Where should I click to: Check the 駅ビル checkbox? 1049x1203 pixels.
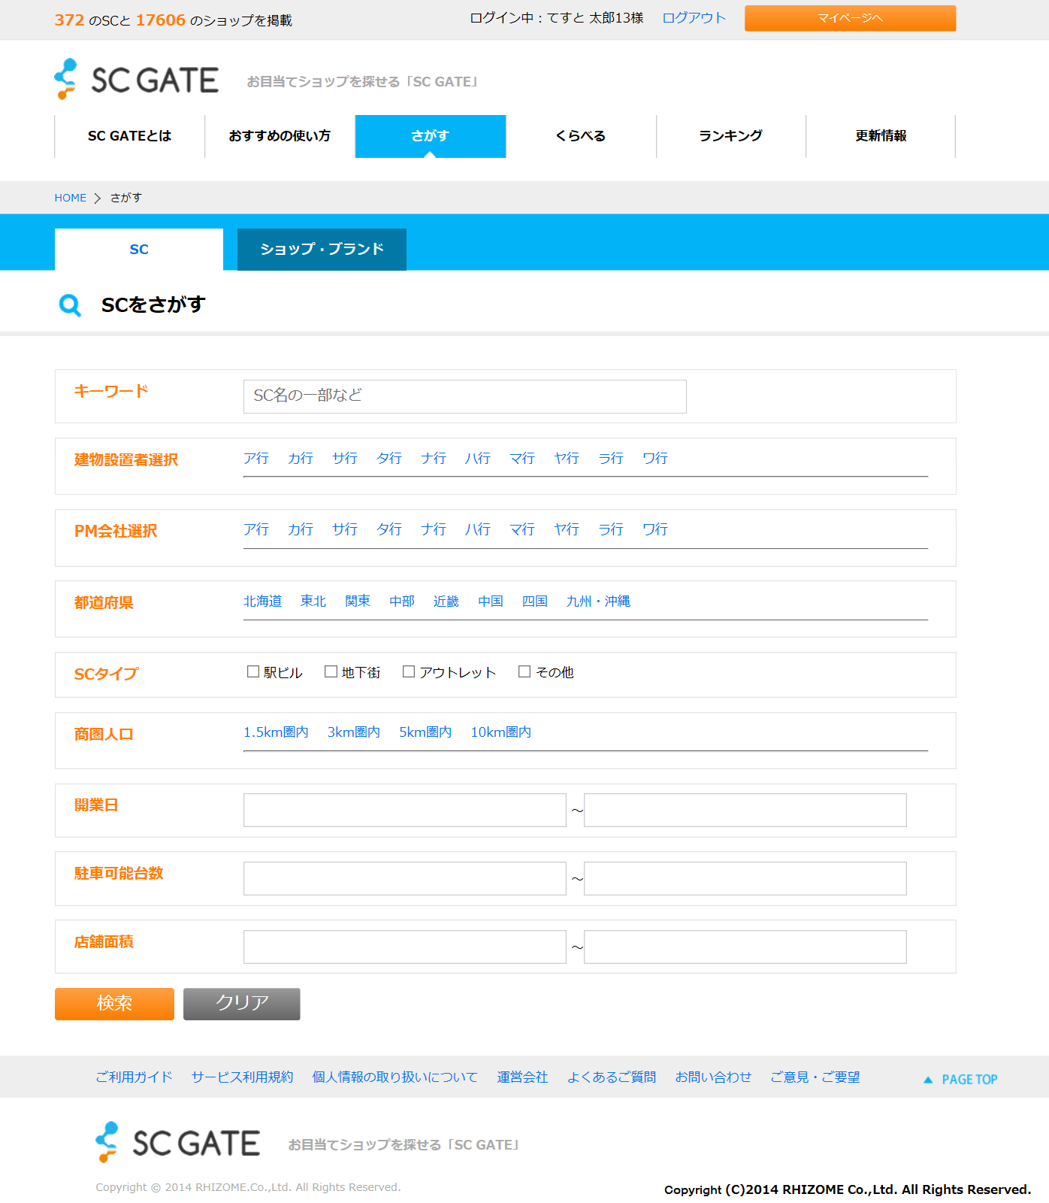pos(253,671)
